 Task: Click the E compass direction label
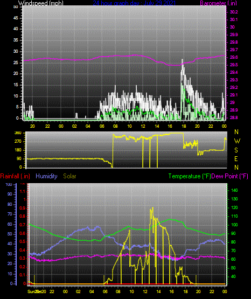coord(236,159)
